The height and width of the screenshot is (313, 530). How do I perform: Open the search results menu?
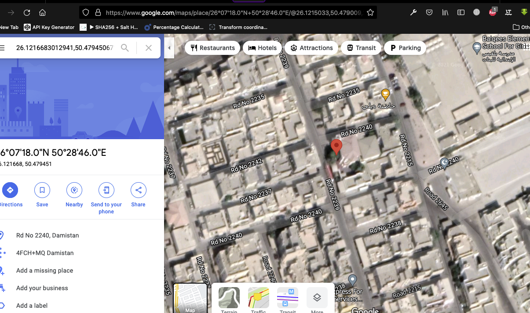pos(3,48)
